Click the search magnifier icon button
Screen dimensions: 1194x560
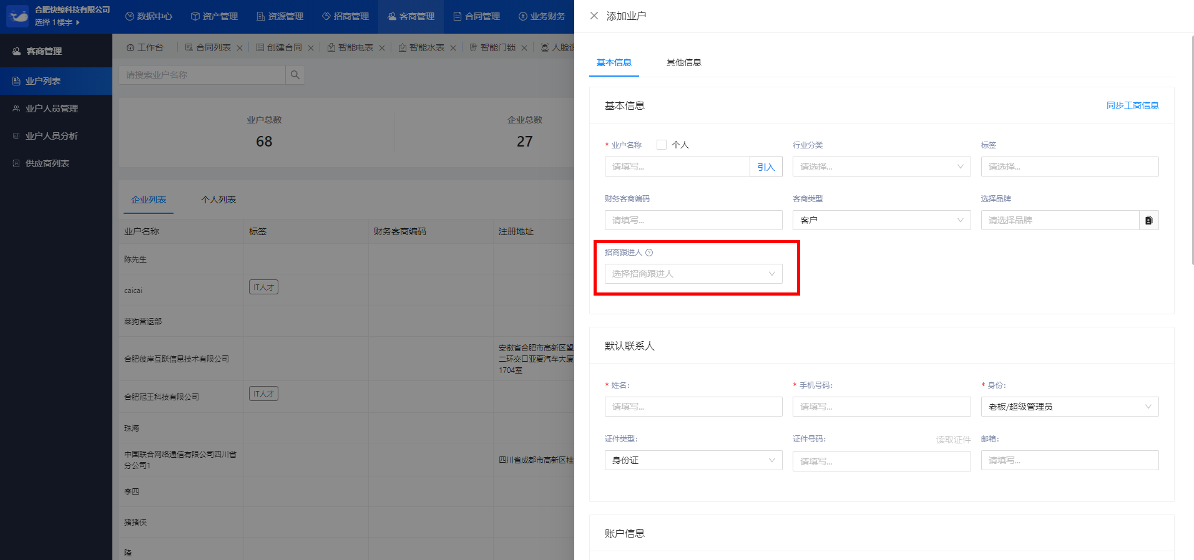(x=295, y=75)
